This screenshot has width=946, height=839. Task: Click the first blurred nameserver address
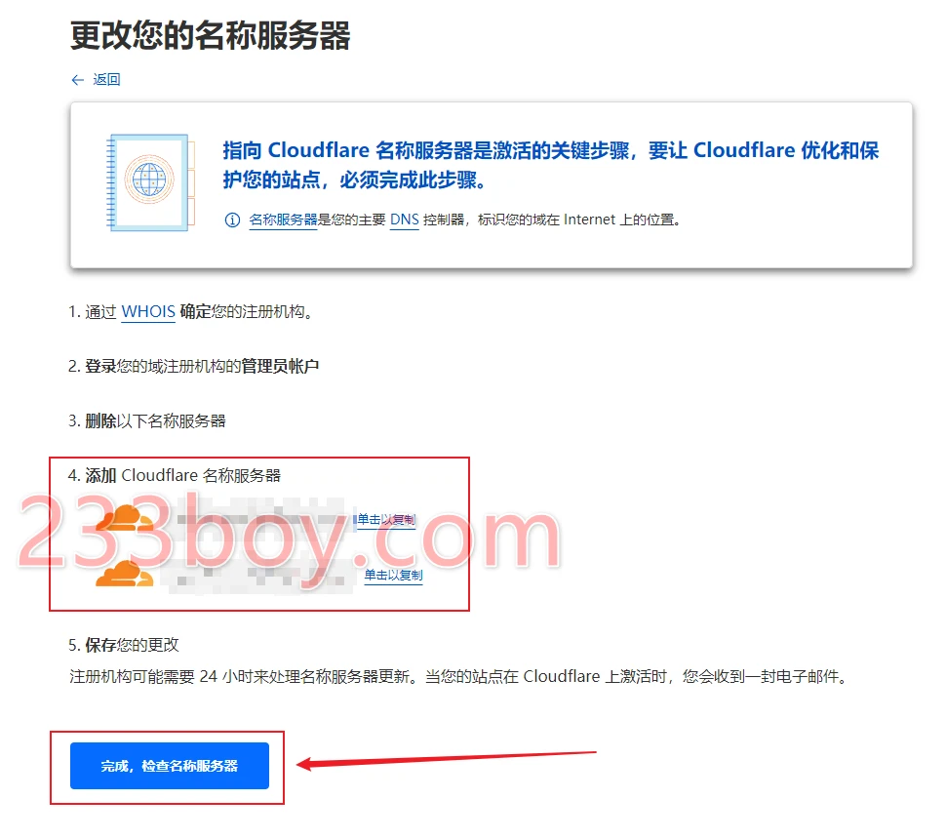(x=263, y=518)
